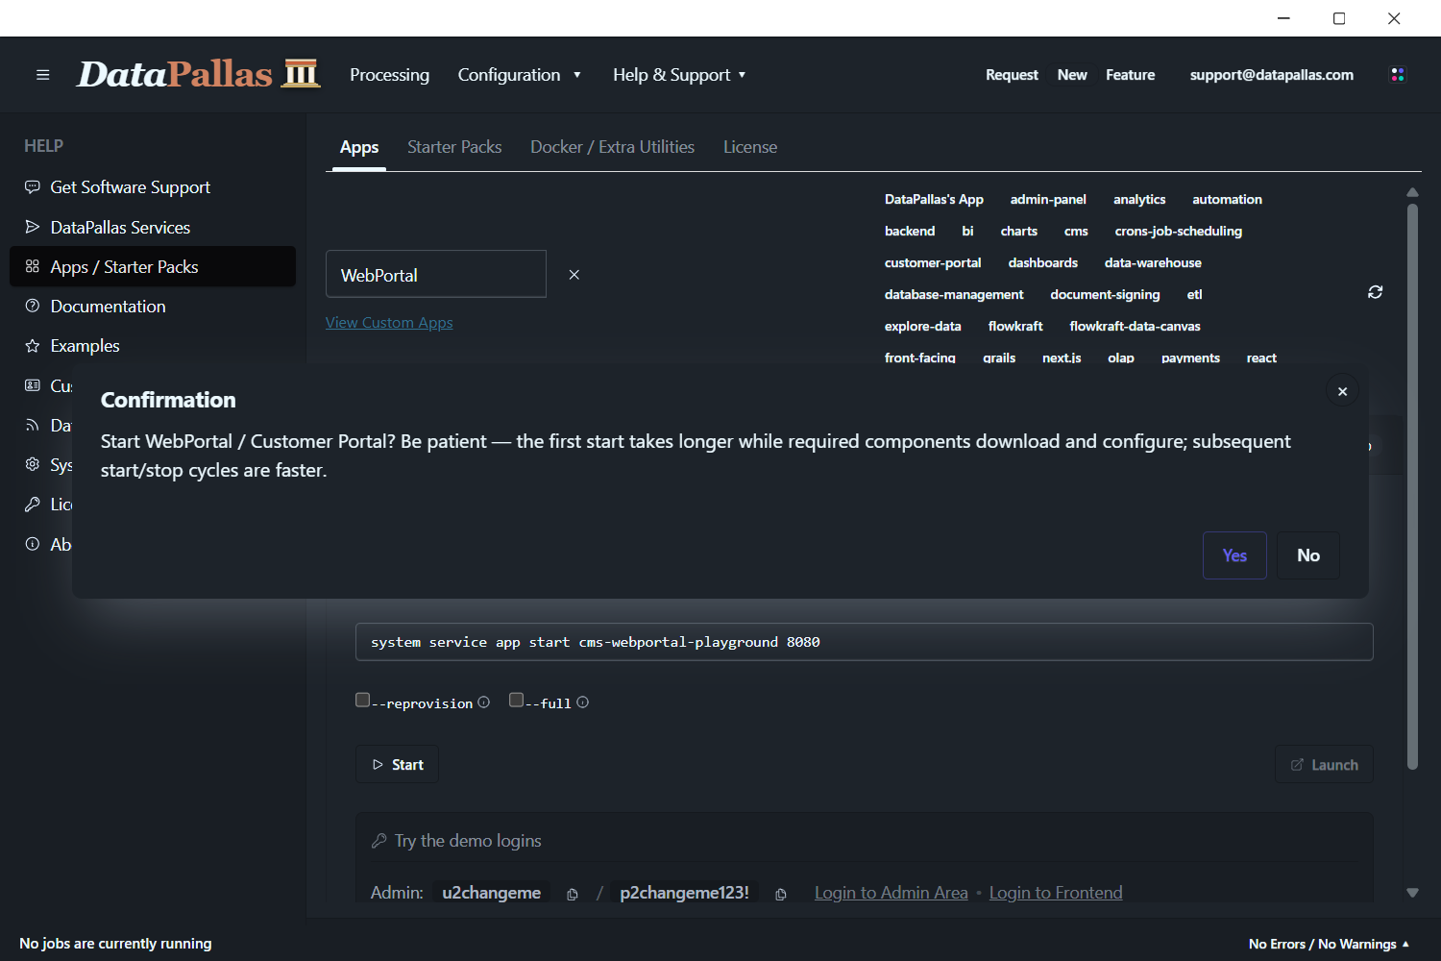The height and width of the screenshot is (961, 1441).
Task: Open the View Custom Apps link
Action: [x=389, y=323]
